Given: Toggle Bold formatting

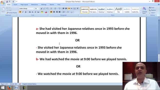Looking at the screenshot, I should pyautogui.click(x=20, y=12).
